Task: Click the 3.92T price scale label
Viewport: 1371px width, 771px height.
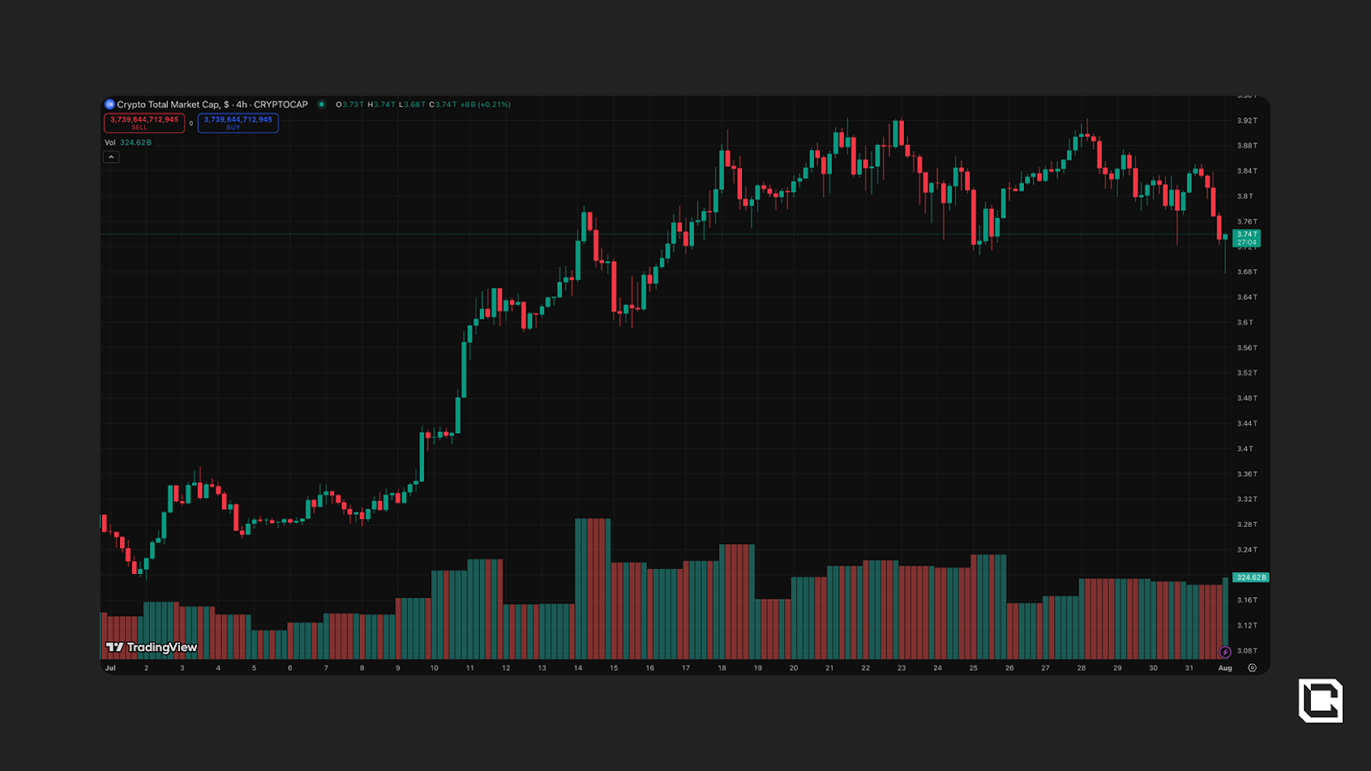Action: click(1247, 121)
